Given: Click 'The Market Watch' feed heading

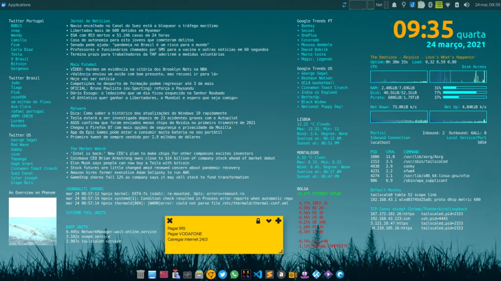Looking at the screenshot, I should [x=88, y=148].
